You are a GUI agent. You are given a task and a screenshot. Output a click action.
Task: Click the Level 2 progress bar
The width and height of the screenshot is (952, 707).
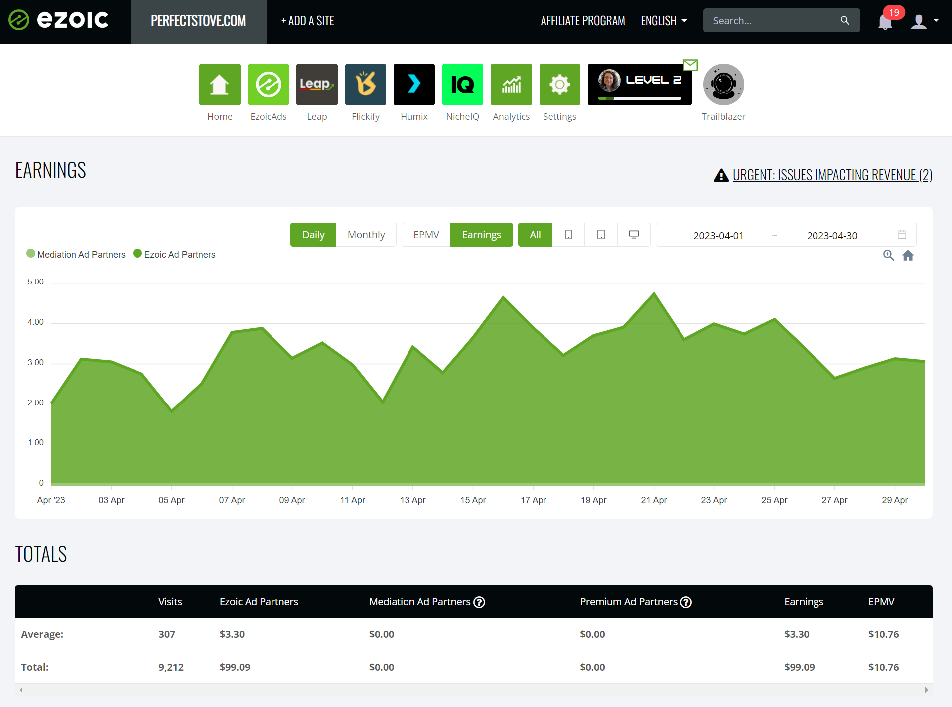(x=640, y=98)
